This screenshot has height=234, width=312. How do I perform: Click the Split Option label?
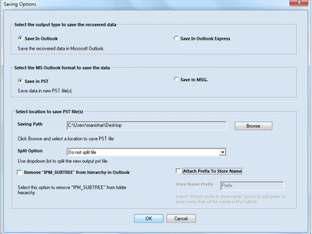30,151
